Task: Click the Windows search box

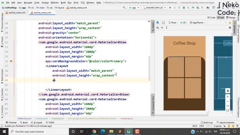Action: tap(39, 132)
